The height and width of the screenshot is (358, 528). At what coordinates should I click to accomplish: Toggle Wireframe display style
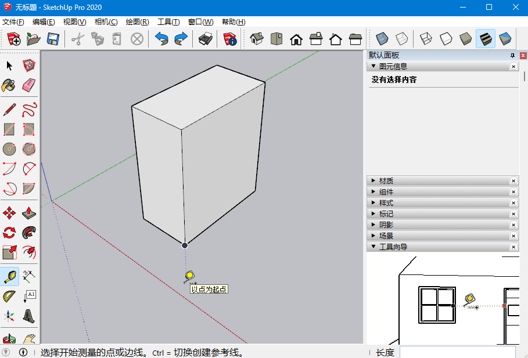coord(426,39)
